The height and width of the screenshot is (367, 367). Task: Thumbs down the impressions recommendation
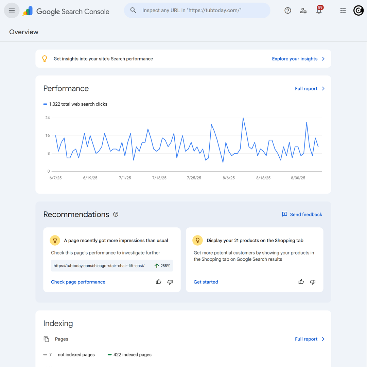tap(170, 282)
